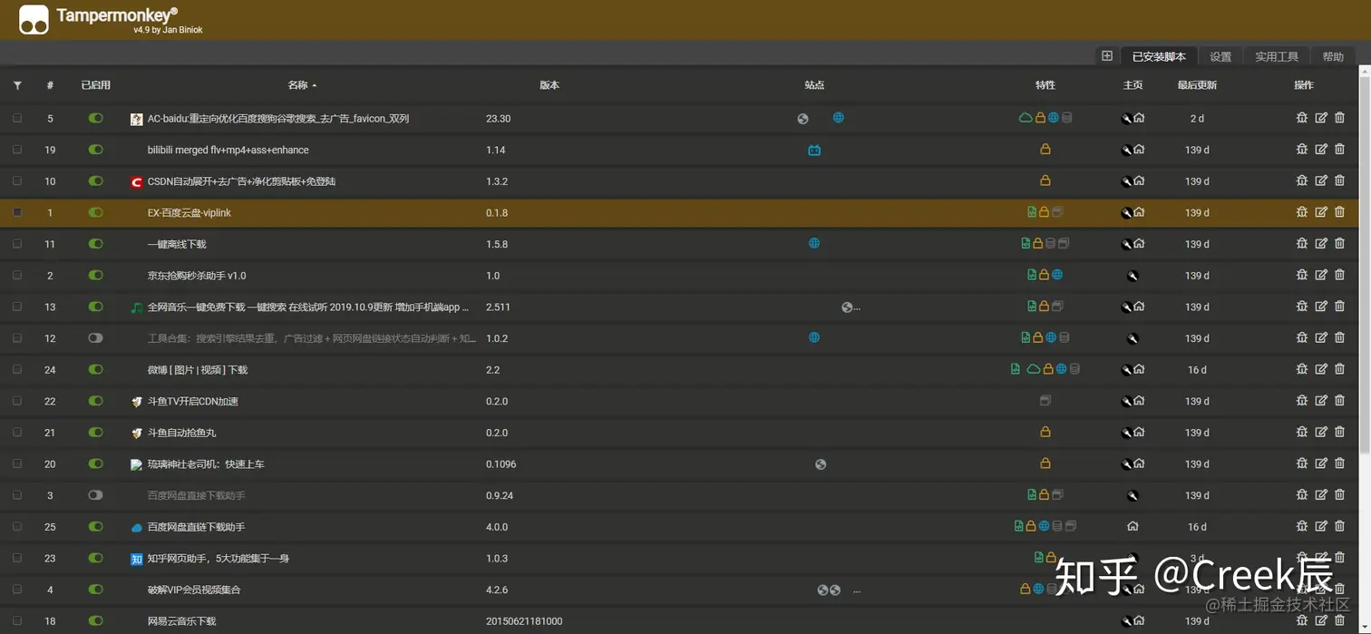Image resolution: width=1371 pixels, height=634 pixels.
Task: Open the 实用工具 tab
Action: tap(1277, 56)
